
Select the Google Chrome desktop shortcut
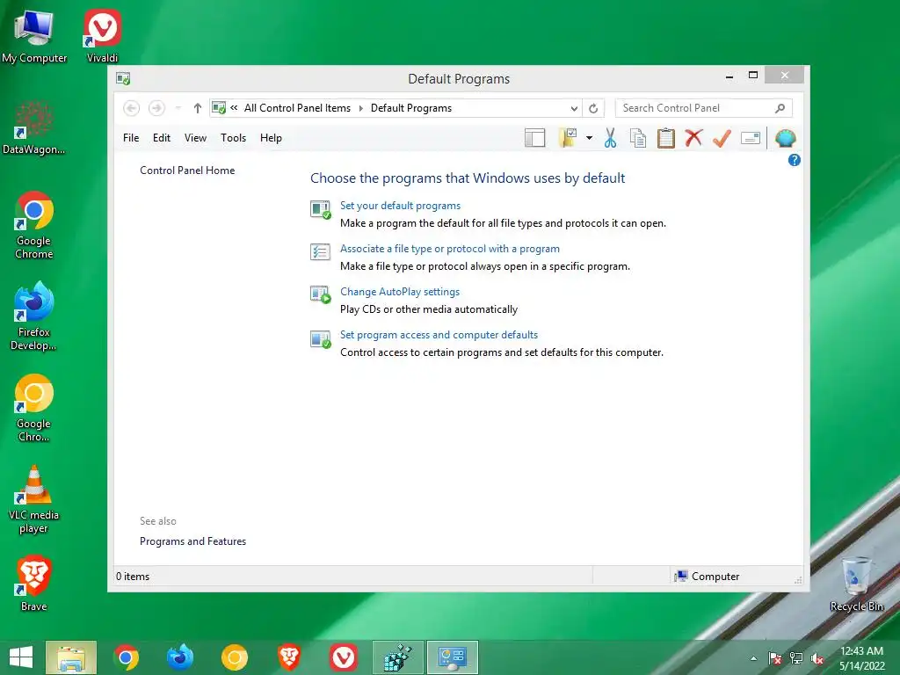(34, 225)
